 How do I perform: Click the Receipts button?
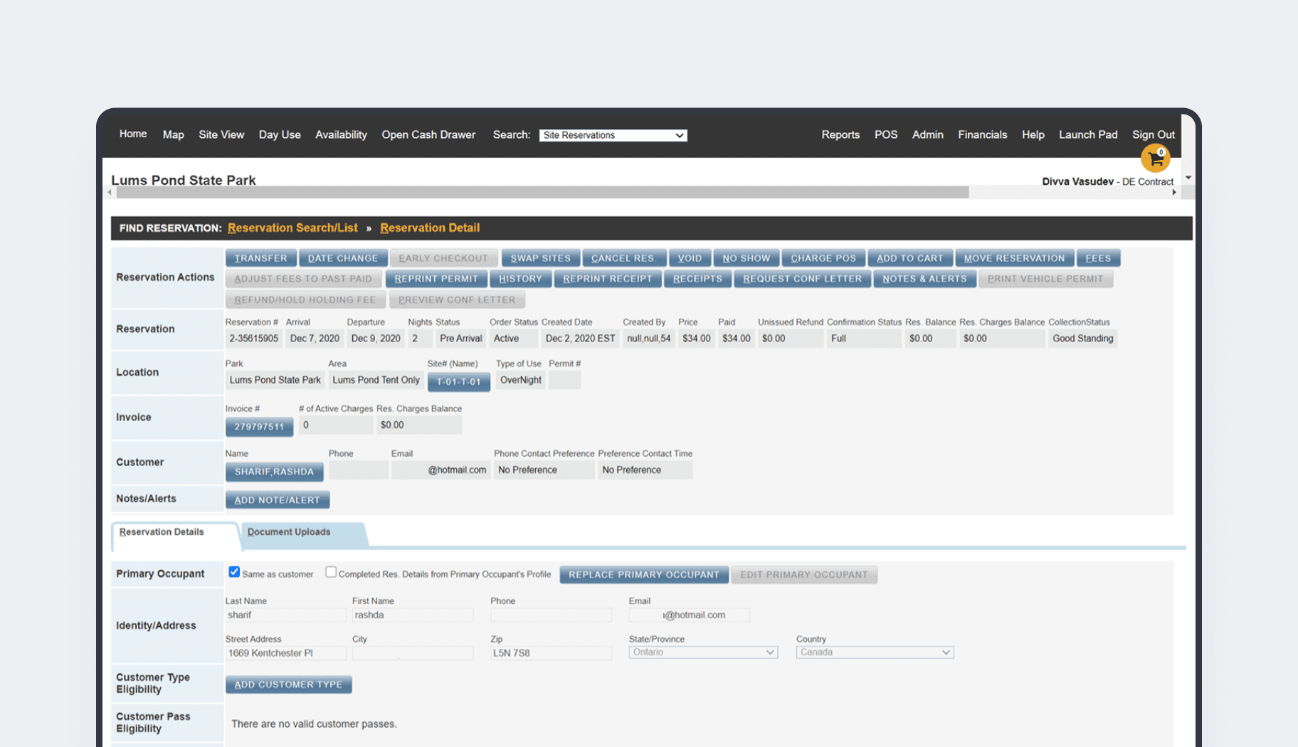click(x=697, y=279)
